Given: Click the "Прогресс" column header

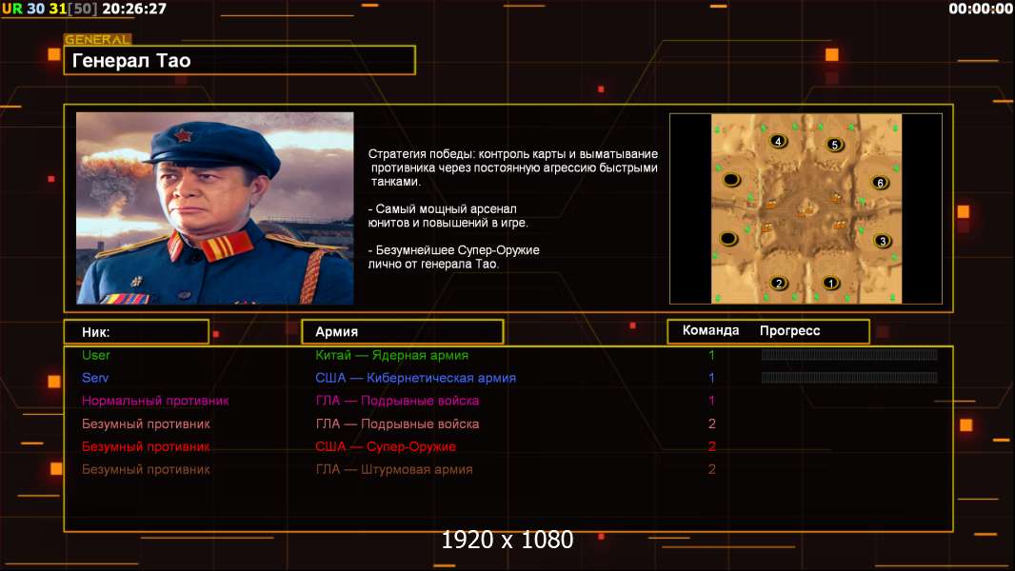Looking at the screenshot, I should click(789, 330).
